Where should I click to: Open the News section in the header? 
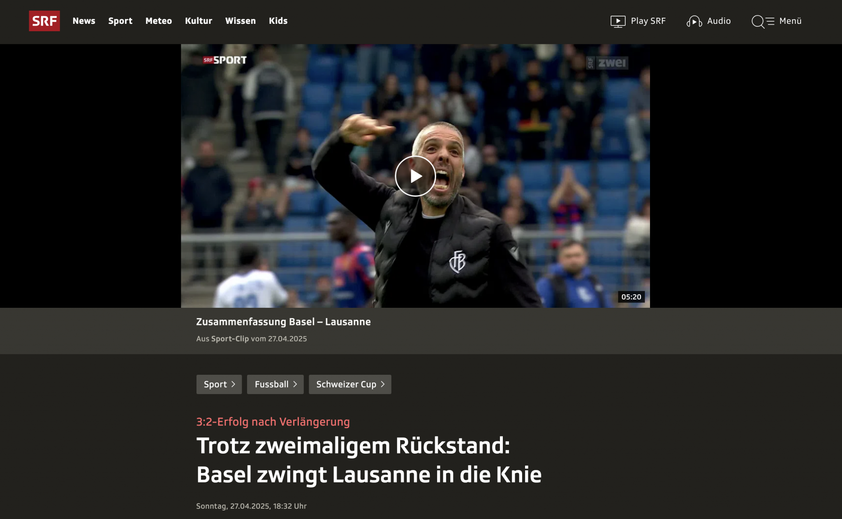pos(84,21)
